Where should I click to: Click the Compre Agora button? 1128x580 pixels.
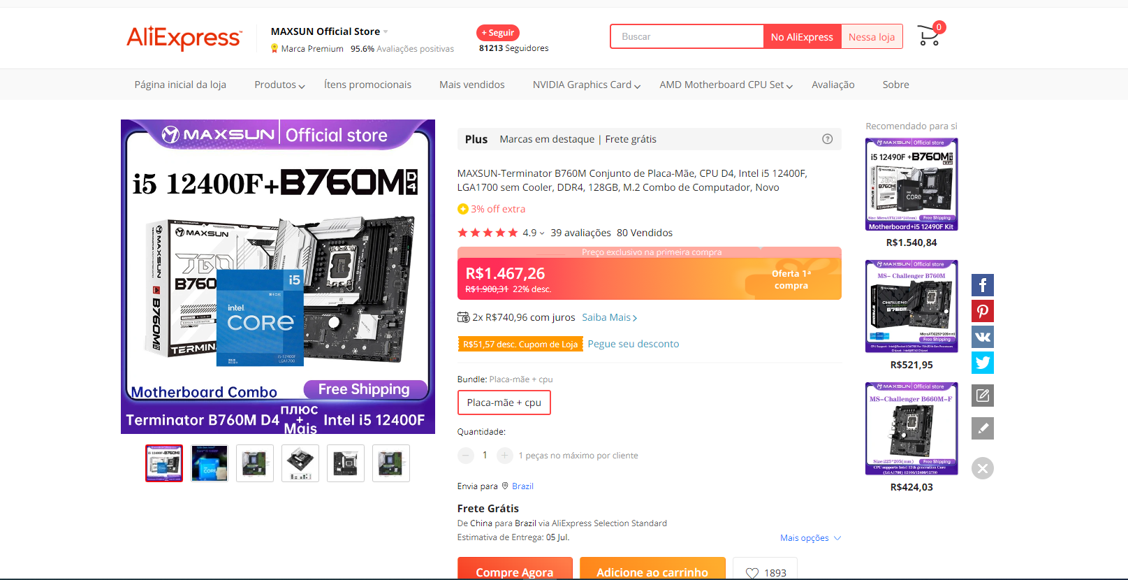click(x=515, y=569)
